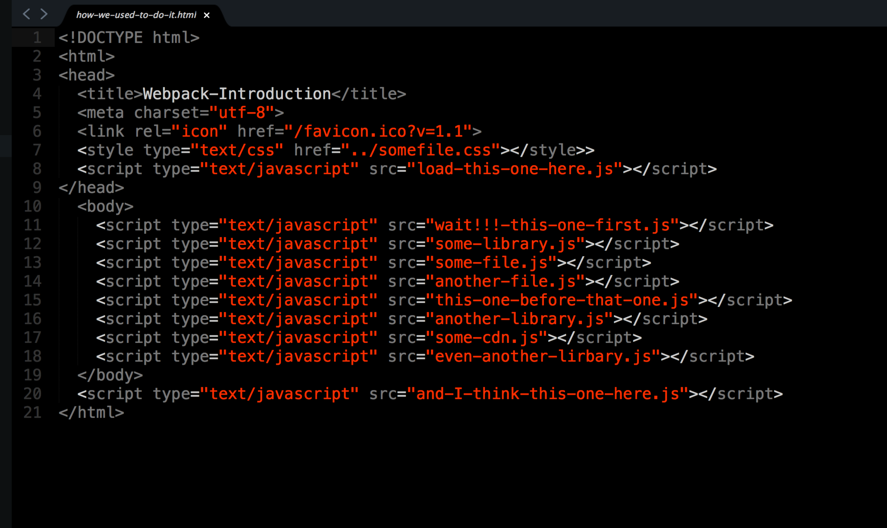This screenshot has height=528, width=887.
Task: Close the how-we-used-to-do-it.html tab
Action: (x=207, y=15)
